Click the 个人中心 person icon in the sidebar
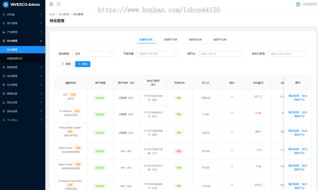This screenshot has height=190, width=318. tap(4, 120)
